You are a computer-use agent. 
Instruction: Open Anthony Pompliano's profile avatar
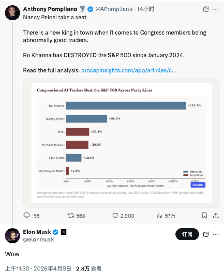tap(12, 13)
